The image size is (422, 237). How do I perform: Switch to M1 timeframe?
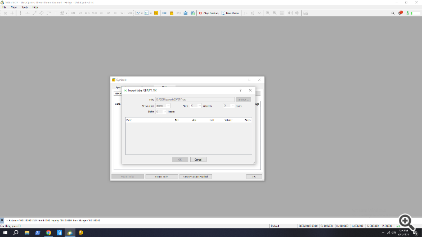(x=73, y=13)
